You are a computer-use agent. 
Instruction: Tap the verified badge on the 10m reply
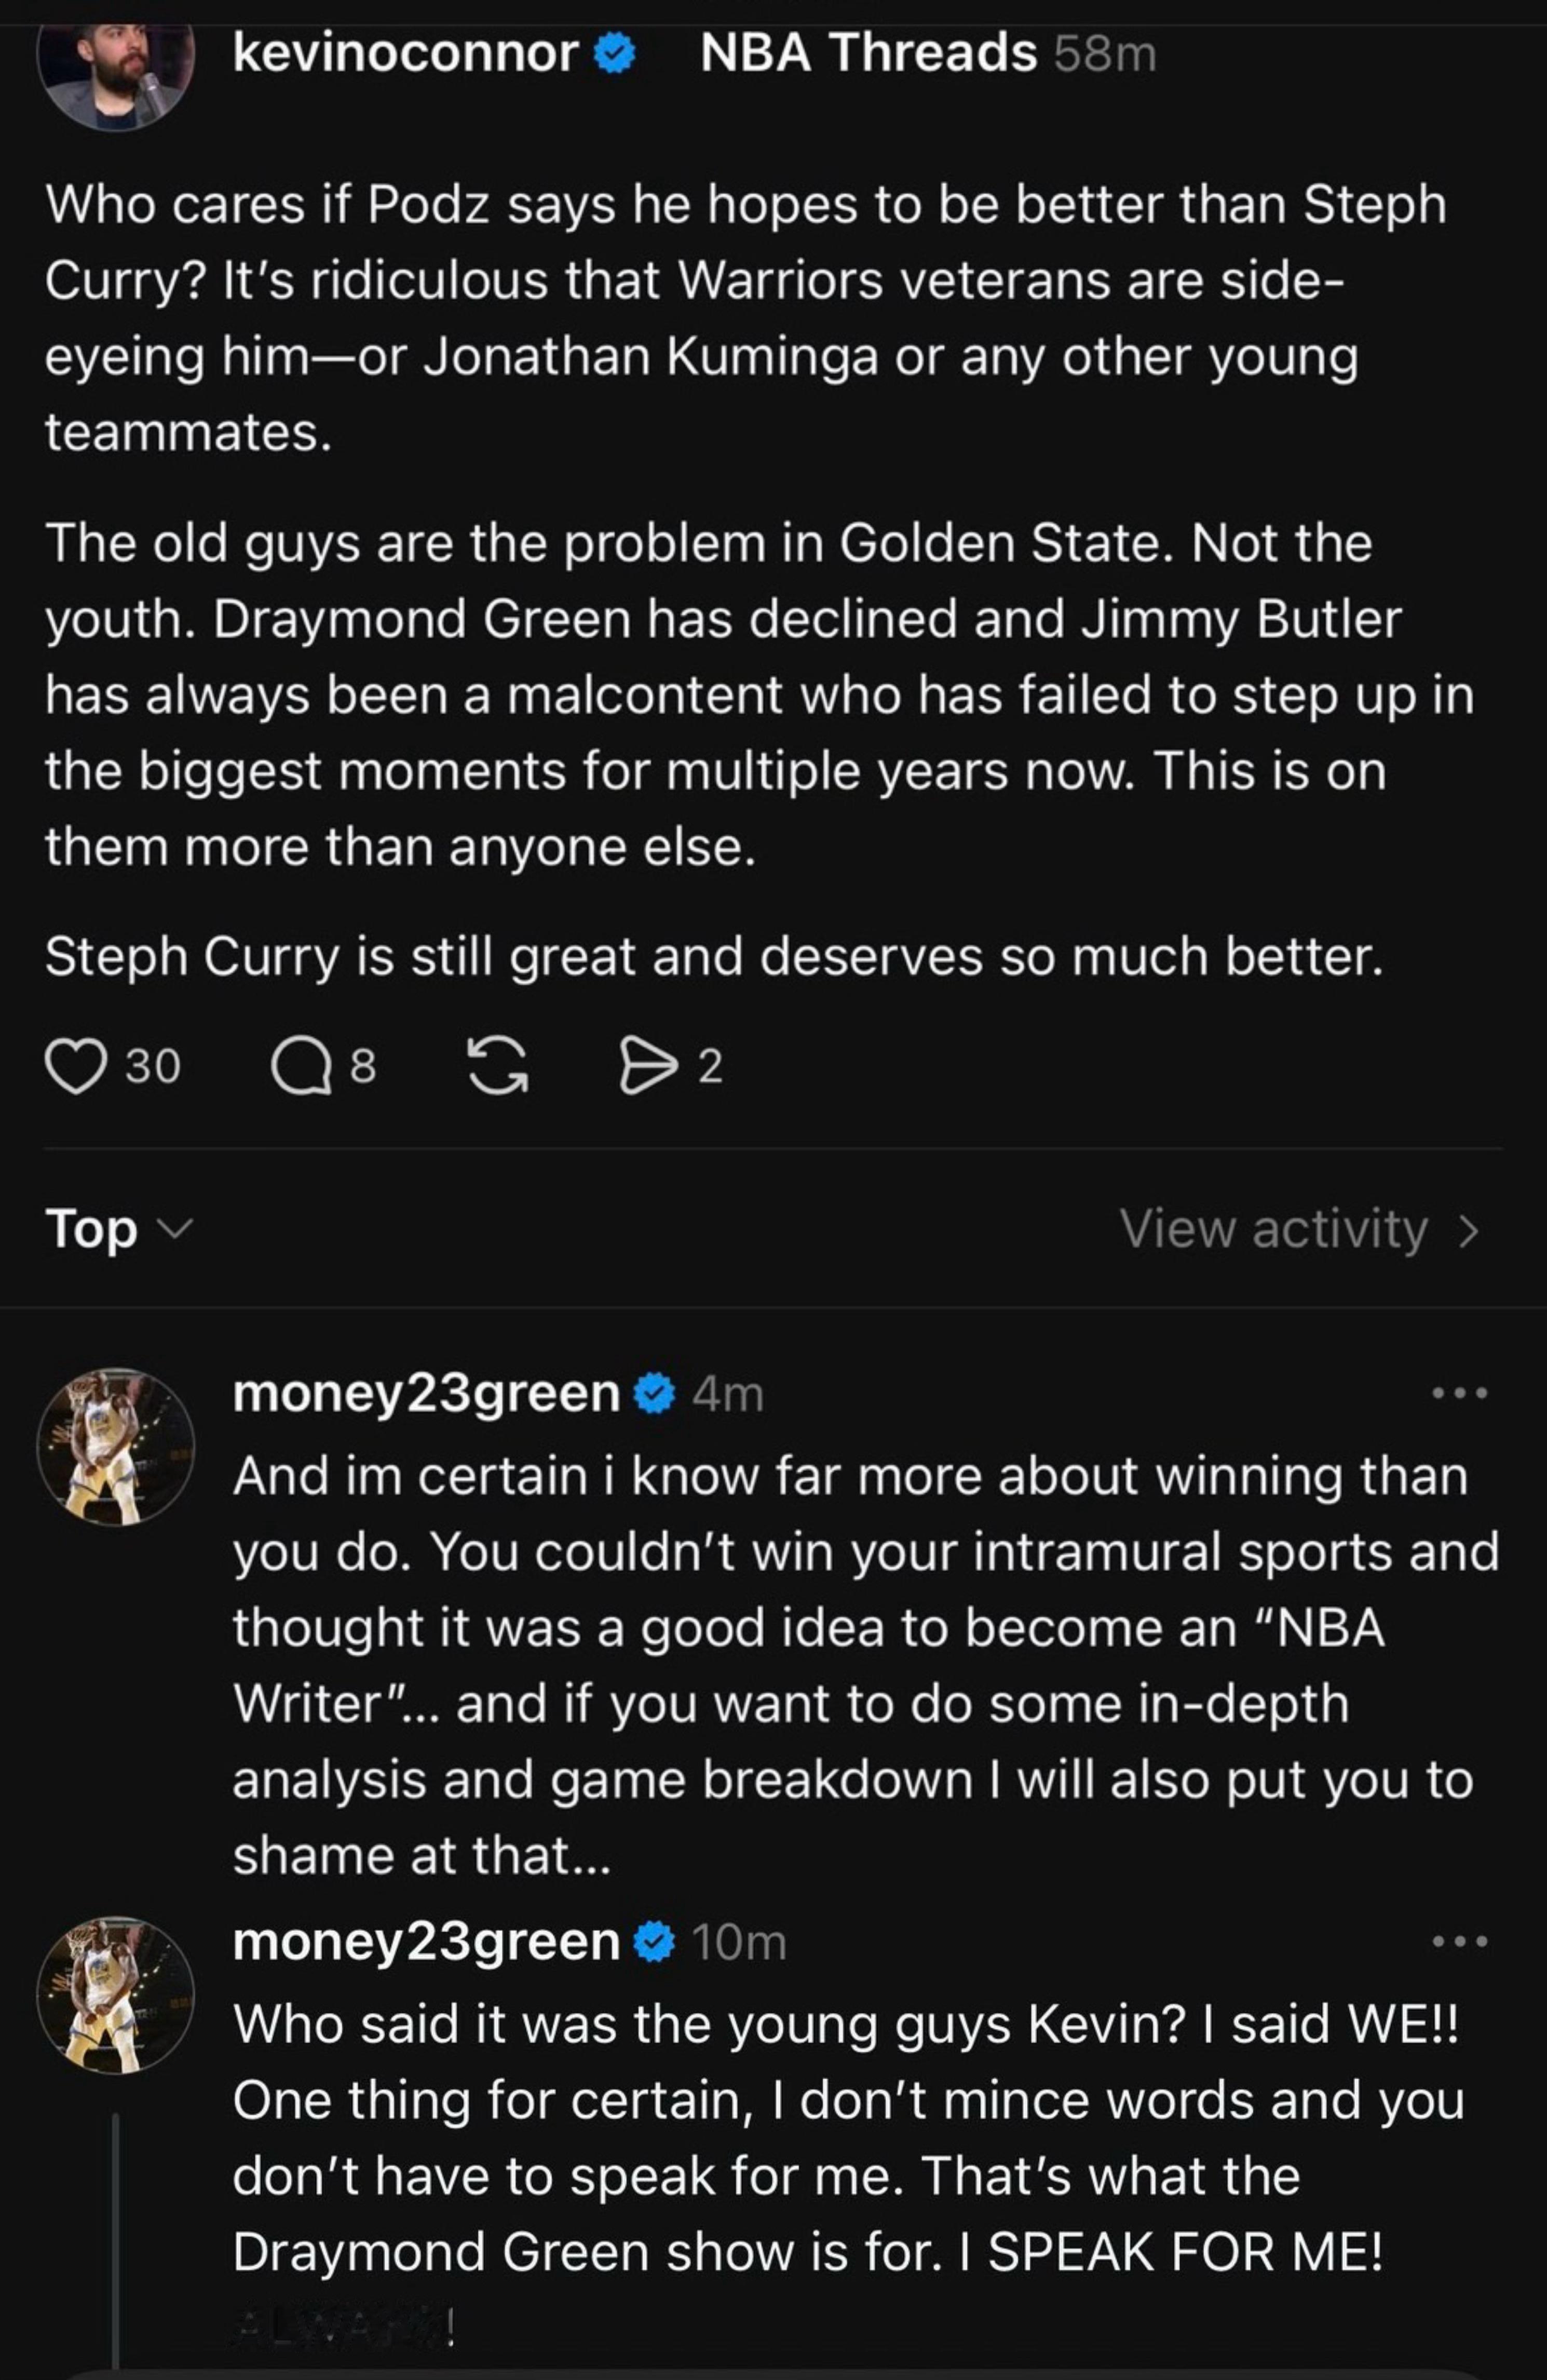coord(655,1942)
